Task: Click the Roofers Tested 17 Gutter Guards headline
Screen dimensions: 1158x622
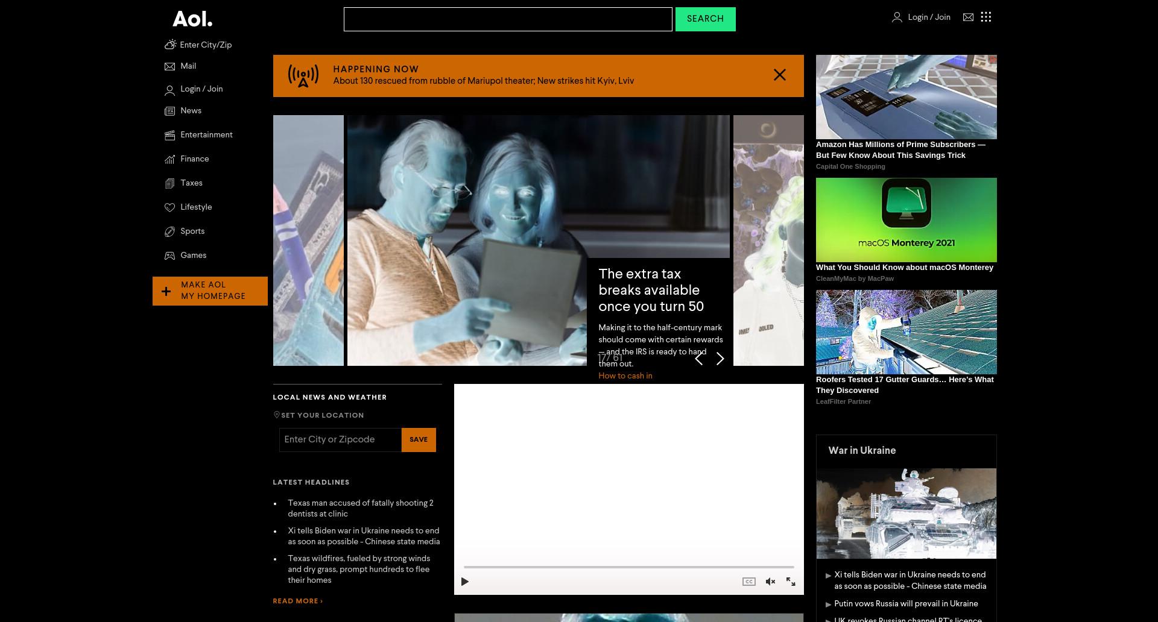Action: [905, 385]
